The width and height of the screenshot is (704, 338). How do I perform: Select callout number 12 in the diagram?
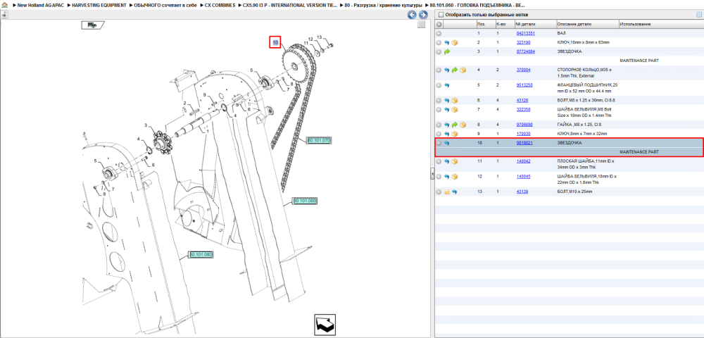310,39
